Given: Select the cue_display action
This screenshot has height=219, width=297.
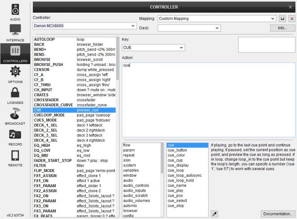Looking at the screenshot, I should (x=187, y=165).
